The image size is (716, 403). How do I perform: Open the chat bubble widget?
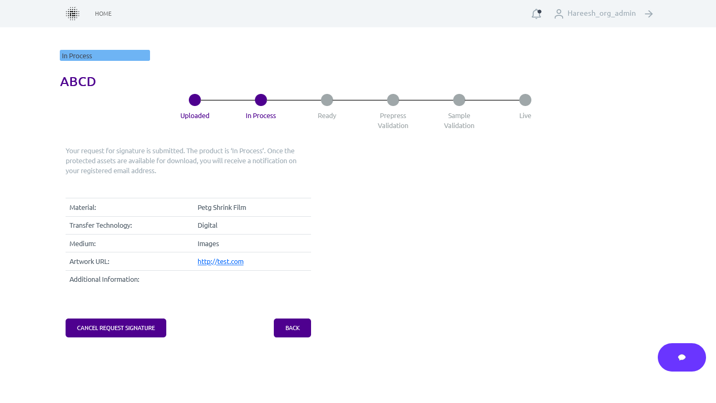681,357
